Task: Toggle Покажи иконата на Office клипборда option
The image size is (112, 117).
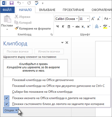Action: 57,98
